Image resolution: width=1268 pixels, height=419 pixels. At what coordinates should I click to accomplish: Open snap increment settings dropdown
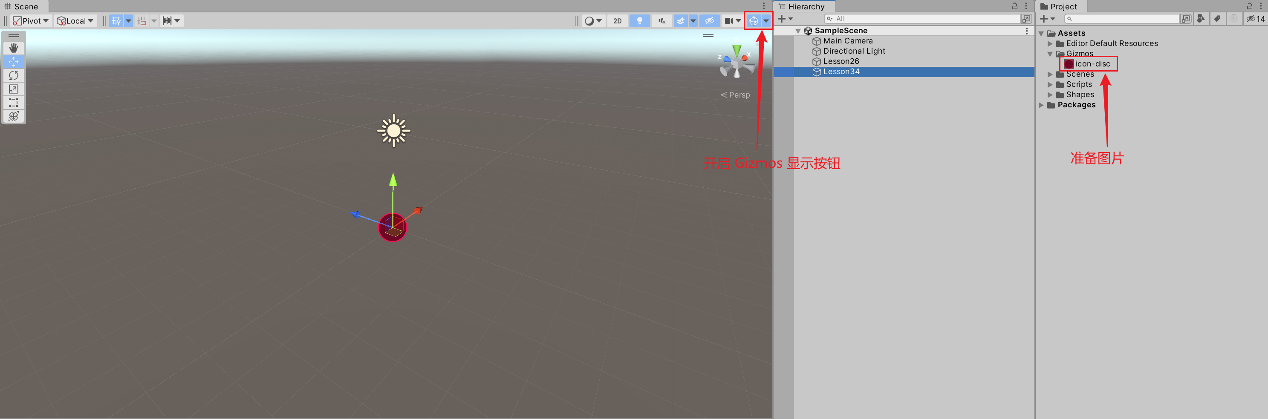[154, 21]
